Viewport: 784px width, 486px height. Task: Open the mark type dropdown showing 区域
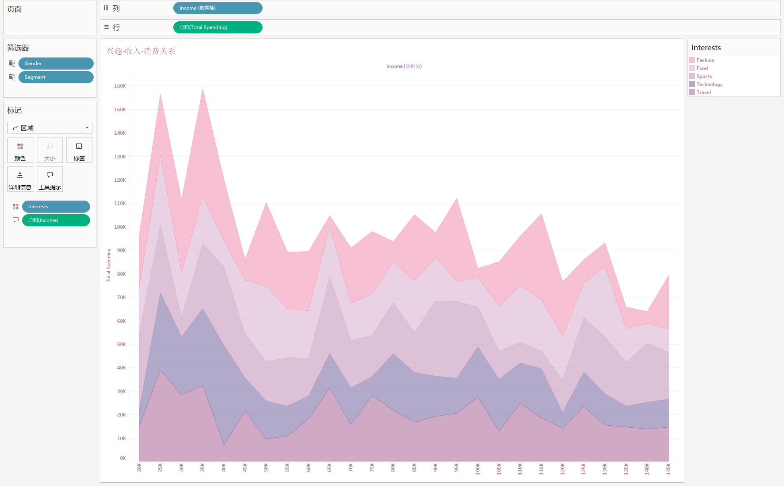pyautogui.click(x=44, y=128)
